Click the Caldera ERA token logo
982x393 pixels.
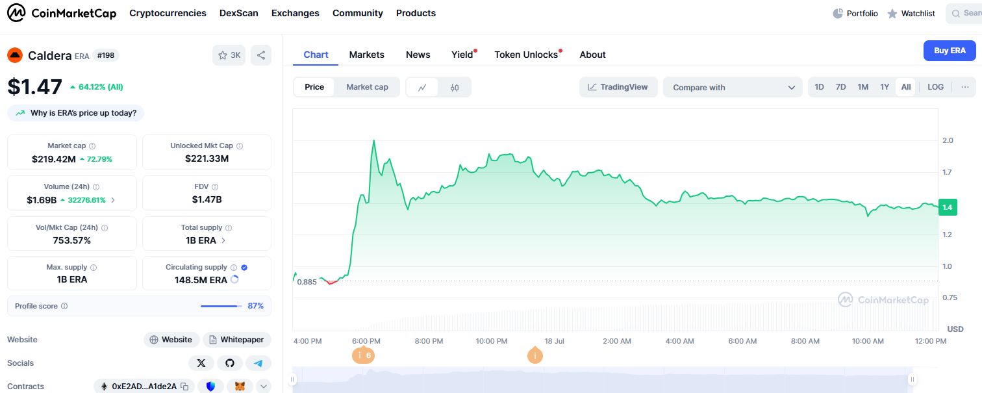click(15, 56)
